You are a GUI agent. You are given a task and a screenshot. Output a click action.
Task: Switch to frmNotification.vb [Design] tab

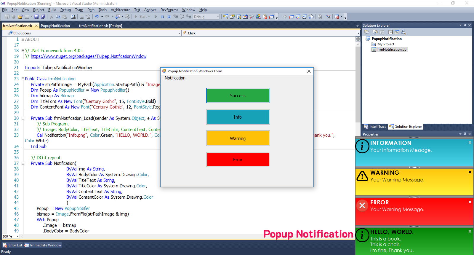pyautogui.click(x=100, y=26)
